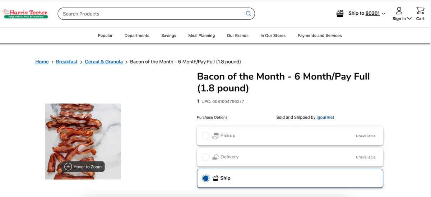Open the igourmet seller link

coord(325,117)
